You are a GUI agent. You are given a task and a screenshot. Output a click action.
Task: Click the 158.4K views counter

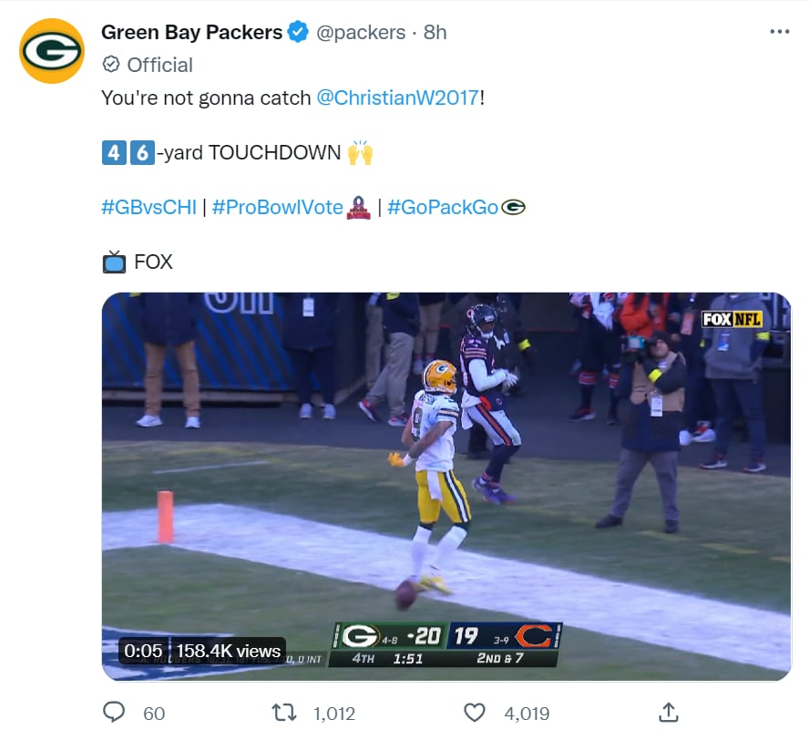pos(229,651)
